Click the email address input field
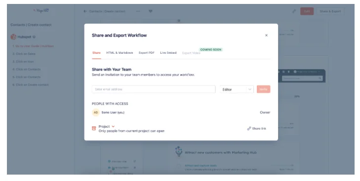This screenshot has height=181, width=360. 154,89
